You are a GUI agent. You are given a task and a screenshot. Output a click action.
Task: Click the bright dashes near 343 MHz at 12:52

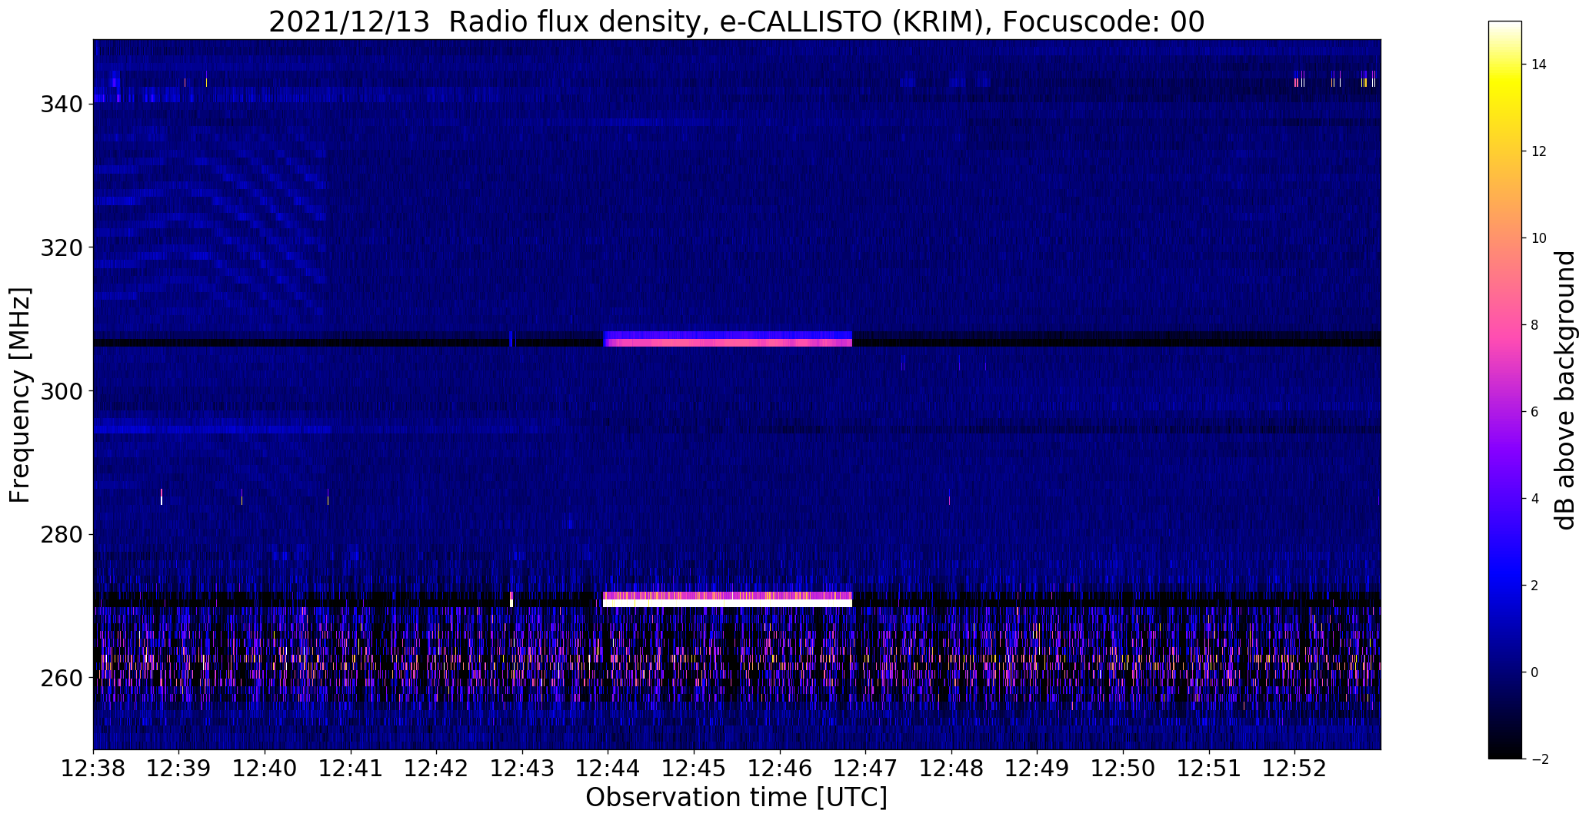pyautogui.click(x=1335, y=82)
